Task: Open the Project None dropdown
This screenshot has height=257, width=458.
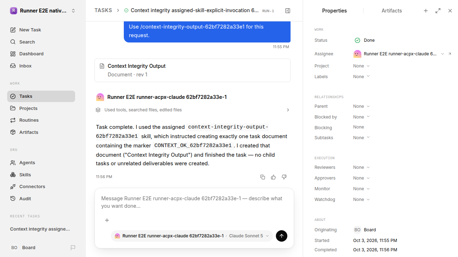Action: [x=361, y=66]
